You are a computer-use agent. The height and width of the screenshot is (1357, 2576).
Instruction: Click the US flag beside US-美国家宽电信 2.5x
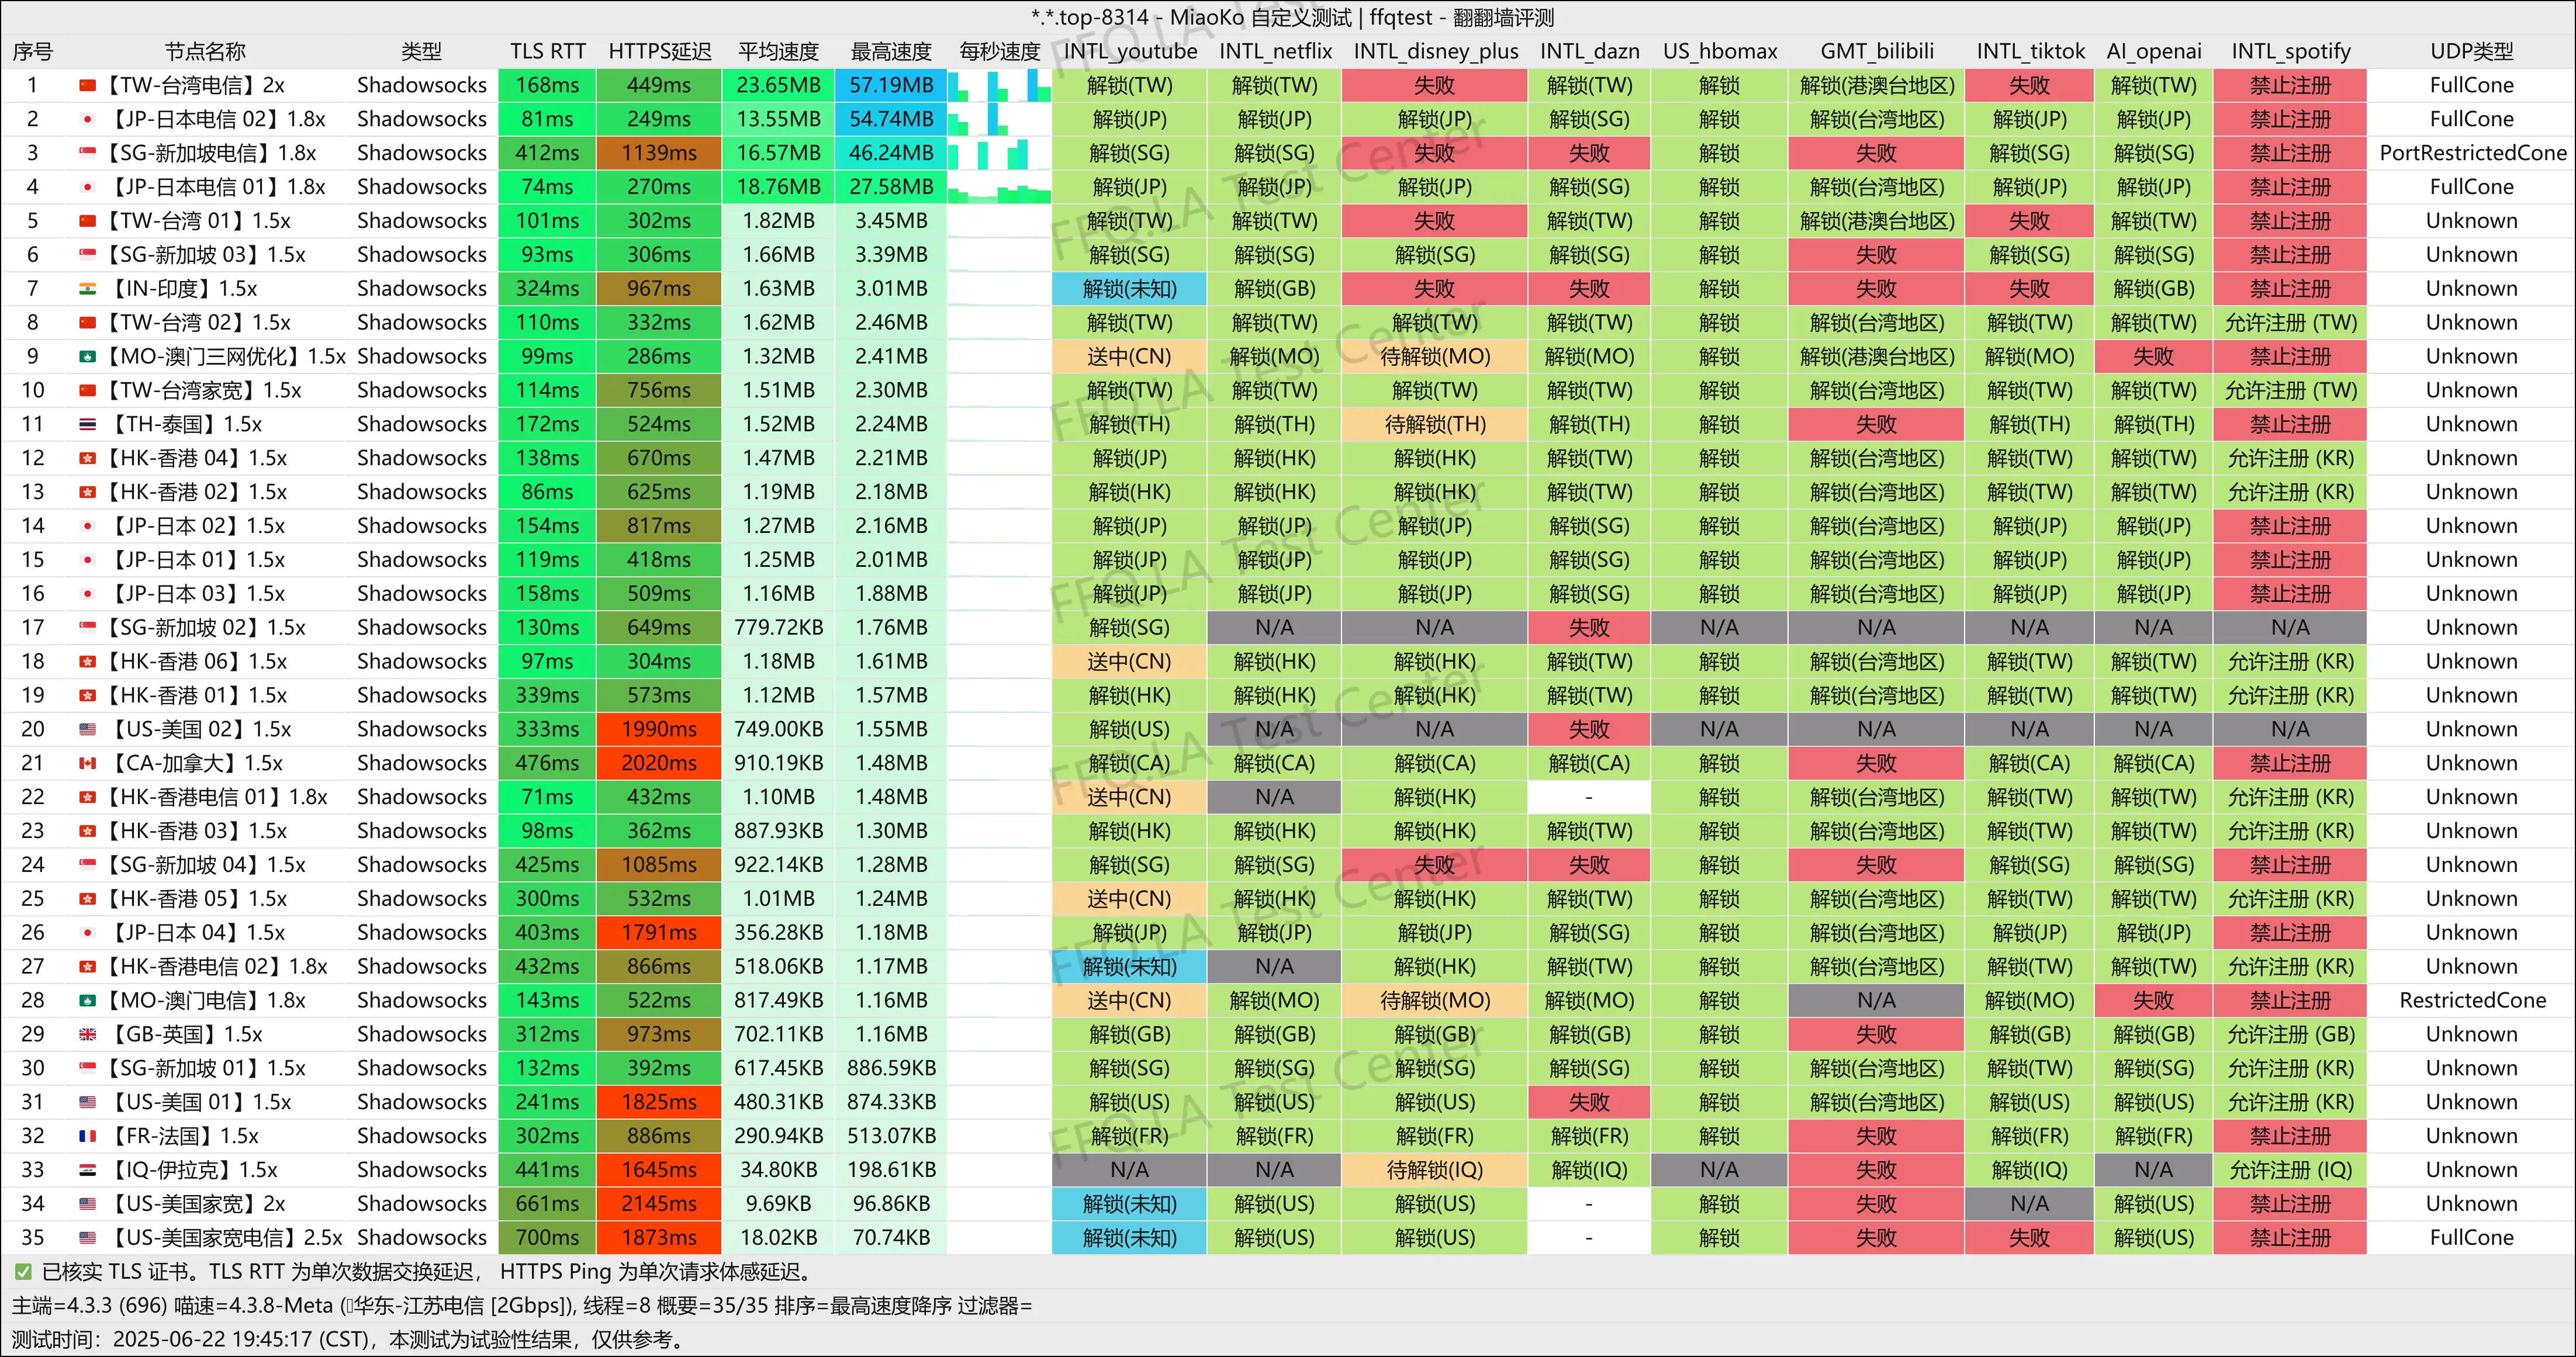pos(87,1238)
